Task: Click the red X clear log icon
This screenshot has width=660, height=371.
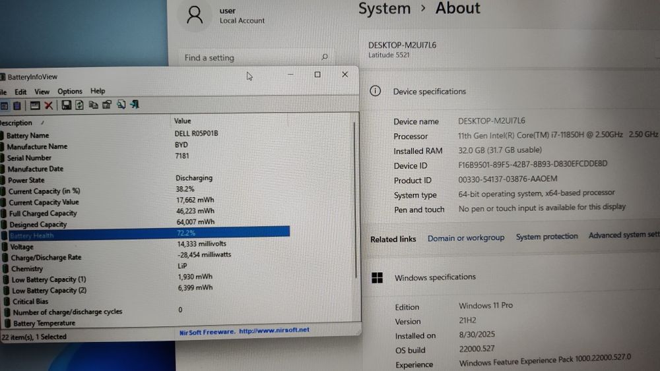Action: click(x=49, y=105)
